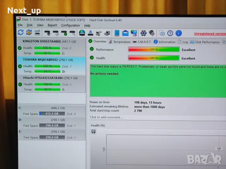
Task: Click the '198 days, 13 hours' value
Action: (x=148, y=102)
